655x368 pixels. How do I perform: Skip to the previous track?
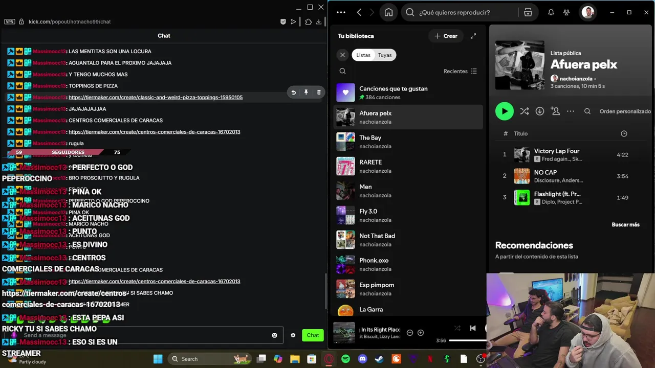click(473, 328)
